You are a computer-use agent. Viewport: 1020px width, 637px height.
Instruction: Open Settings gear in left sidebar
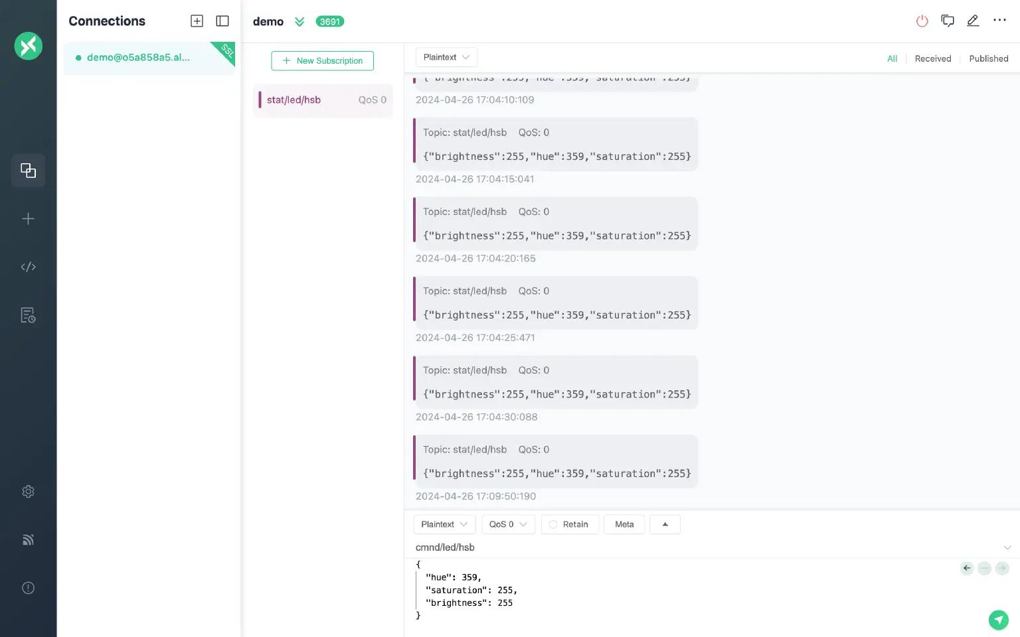click(28, 492)
